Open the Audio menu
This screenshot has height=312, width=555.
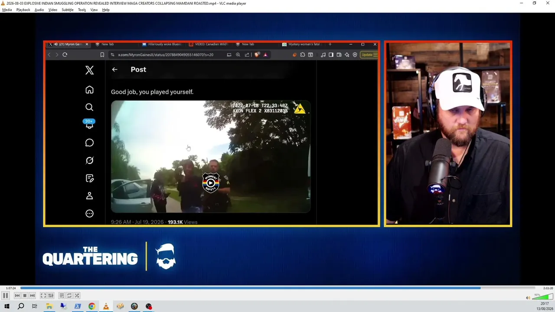point(39,10)
